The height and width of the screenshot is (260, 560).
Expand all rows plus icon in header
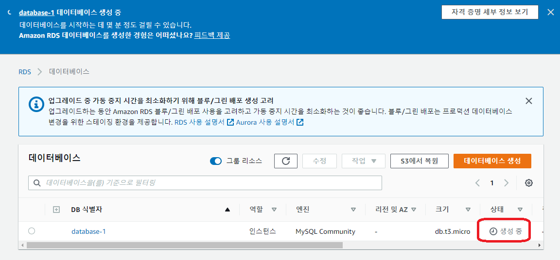coord(56,210)
